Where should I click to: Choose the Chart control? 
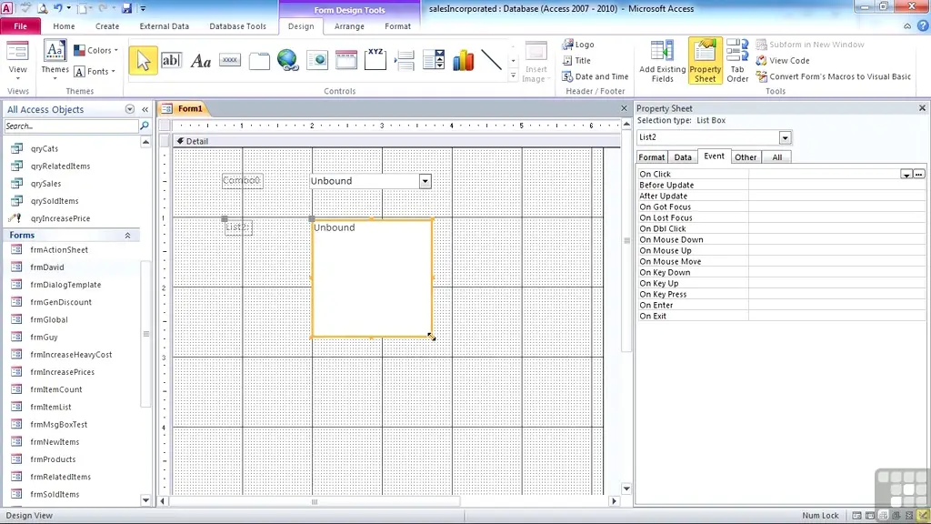[463, 61]
